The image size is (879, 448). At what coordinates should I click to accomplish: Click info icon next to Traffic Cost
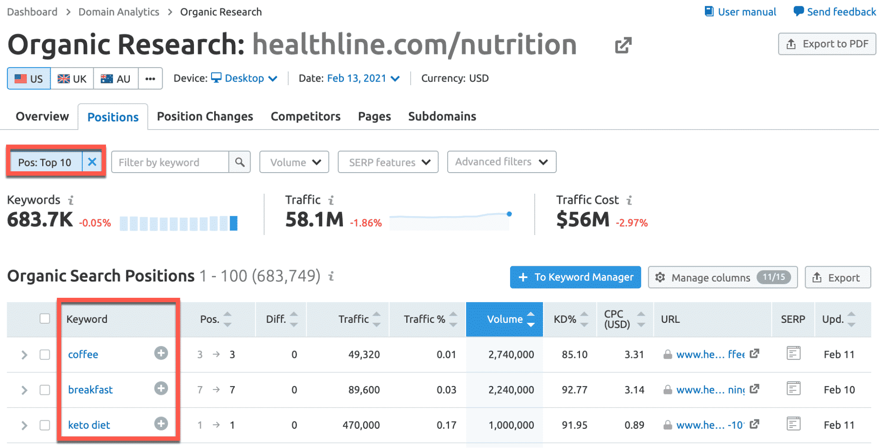tap(630, 200)
